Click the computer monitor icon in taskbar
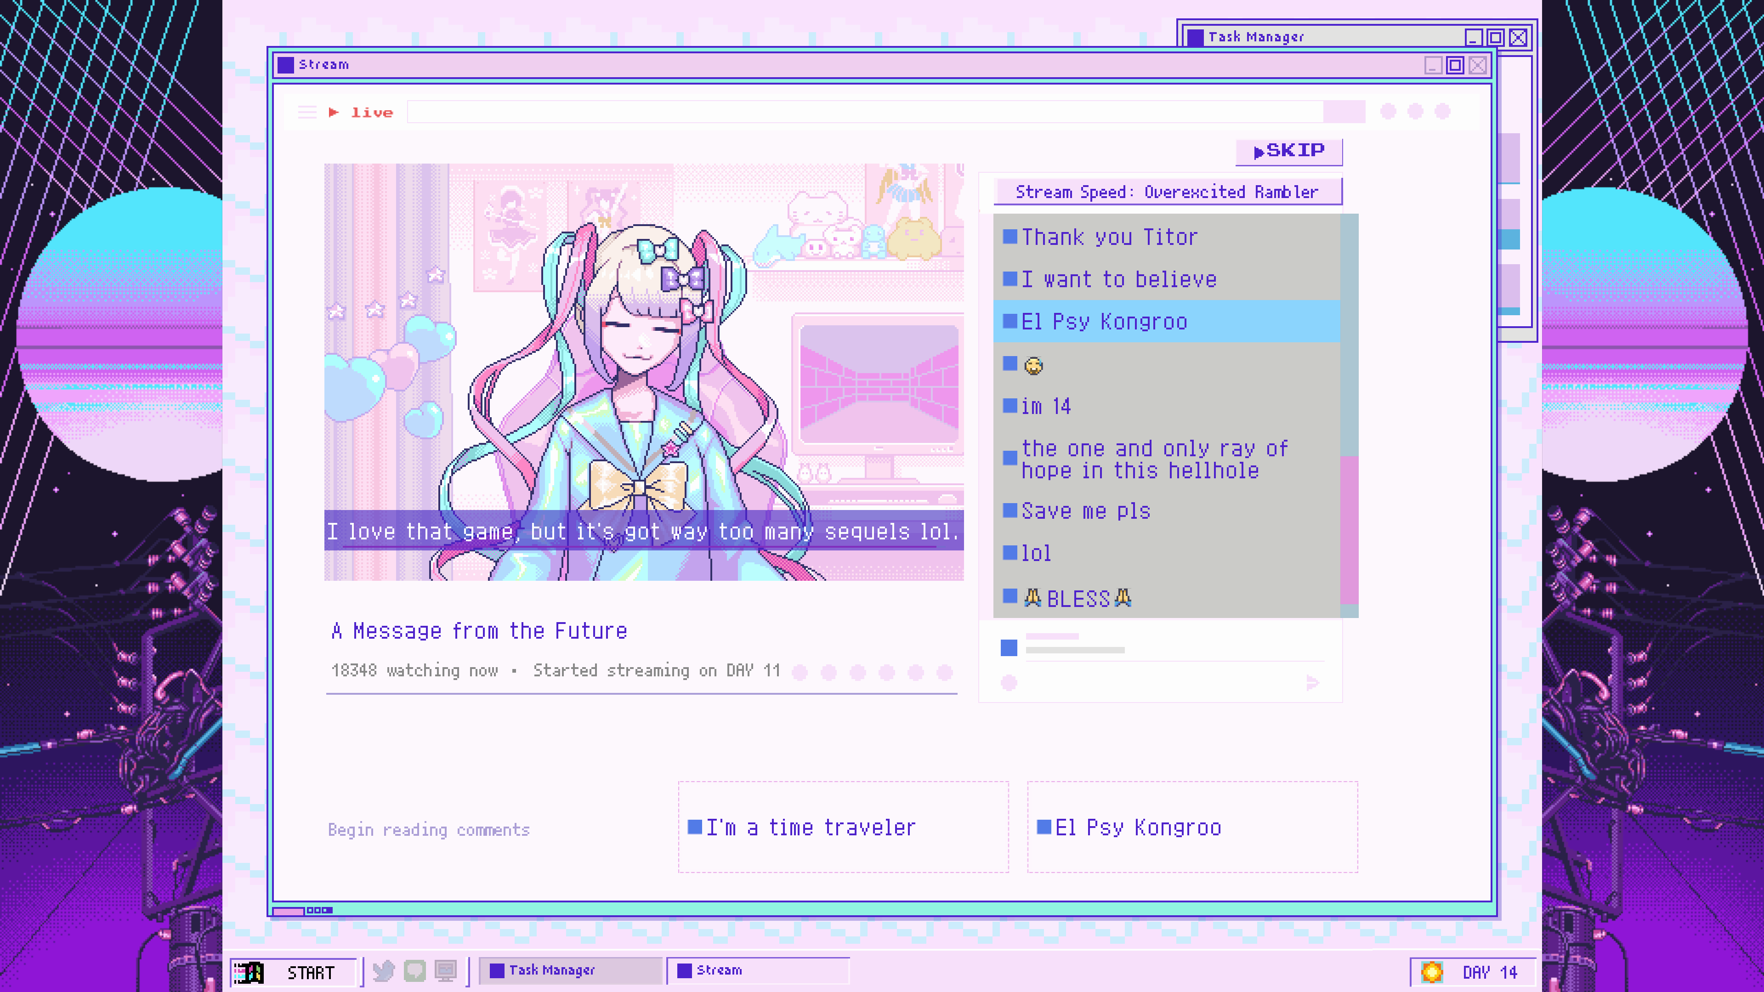 tap(446, 970)
